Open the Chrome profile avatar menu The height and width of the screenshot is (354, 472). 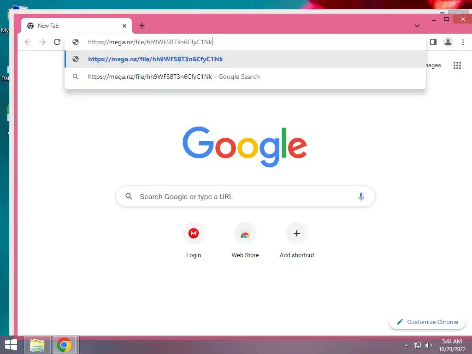448,42
